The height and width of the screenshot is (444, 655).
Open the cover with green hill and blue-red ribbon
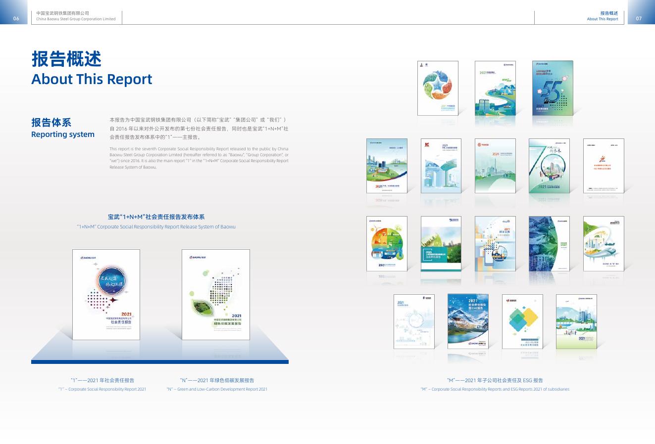click(387, 166)
